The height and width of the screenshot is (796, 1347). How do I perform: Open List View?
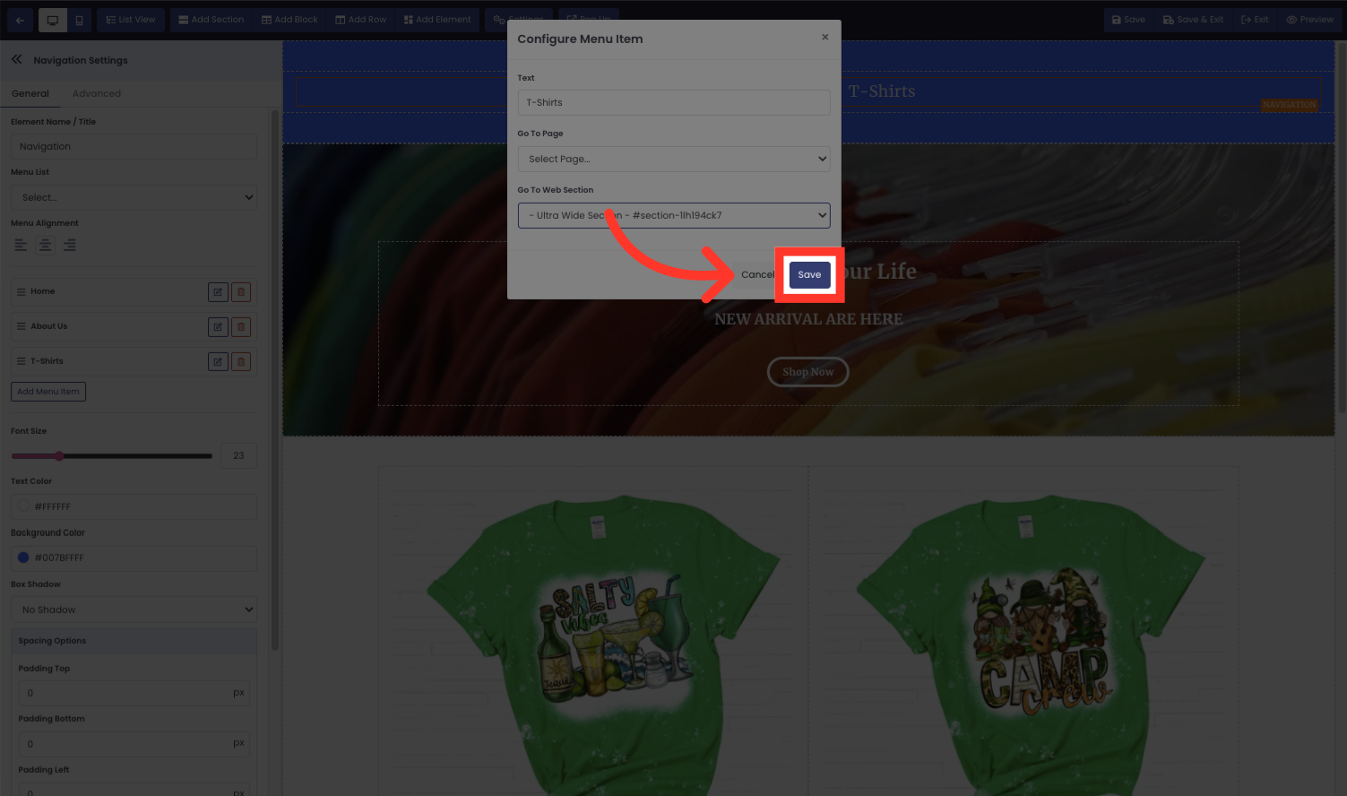point(131,20)
